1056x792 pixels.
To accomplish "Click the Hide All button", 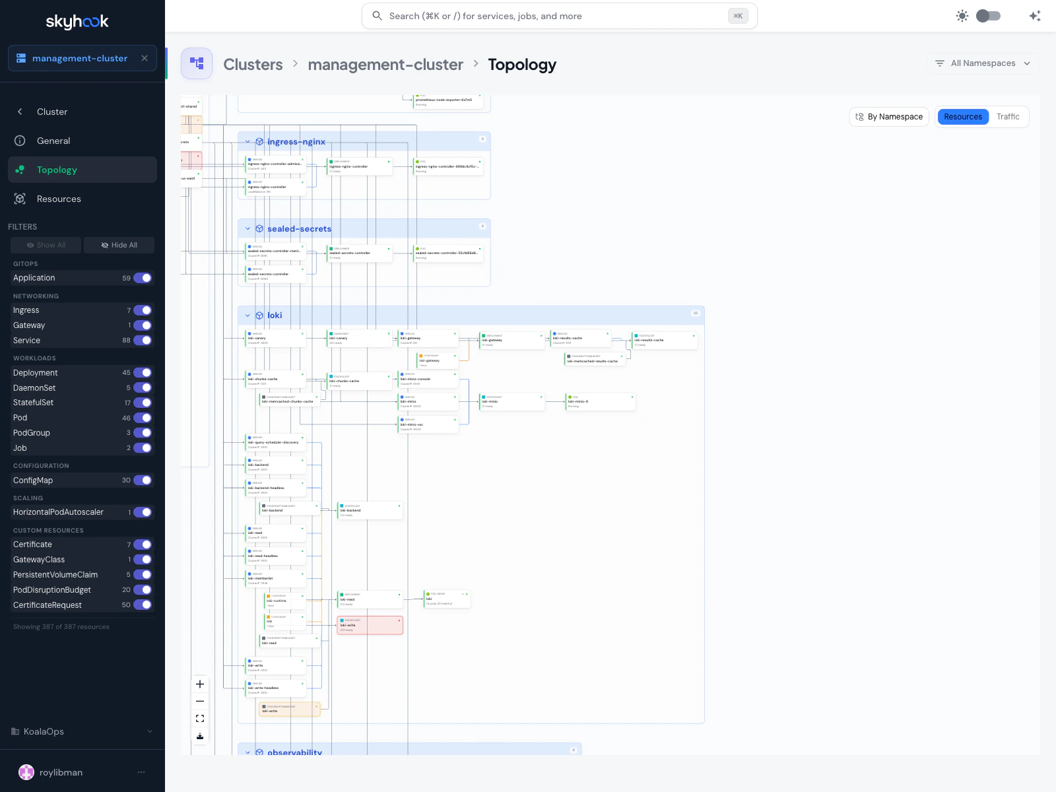I will [119, 245].
